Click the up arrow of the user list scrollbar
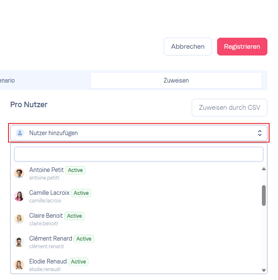 point(264,169)
